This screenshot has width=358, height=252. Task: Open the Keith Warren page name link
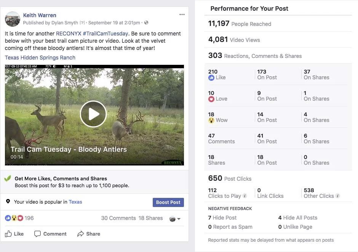[40, 15]
